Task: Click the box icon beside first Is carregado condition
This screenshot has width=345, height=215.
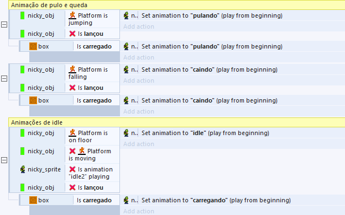Action: (33, 46)
